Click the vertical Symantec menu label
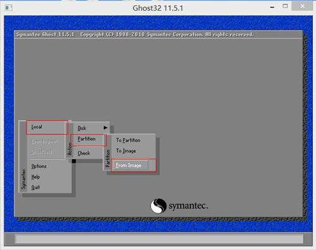Screen dimensions: 316x250 [x=23, y=179]
